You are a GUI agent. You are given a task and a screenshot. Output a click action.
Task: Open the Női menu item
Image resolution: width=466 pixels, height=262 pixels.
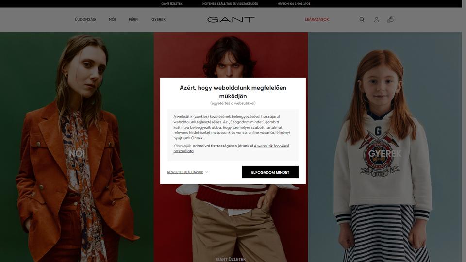(112, 19)
